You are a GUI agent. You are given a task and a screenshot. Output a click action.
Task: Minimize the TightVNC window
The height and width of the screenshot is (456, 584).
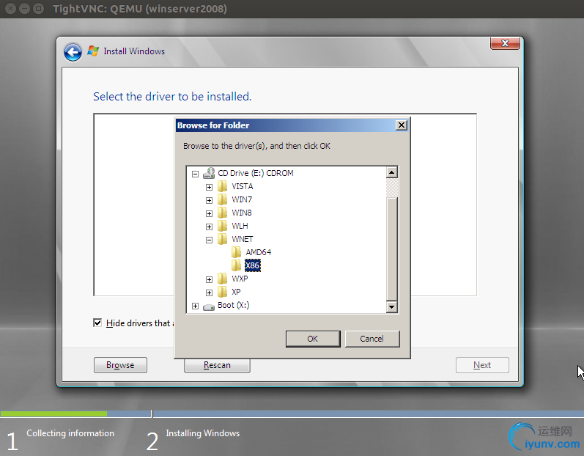tap(25, 9)
